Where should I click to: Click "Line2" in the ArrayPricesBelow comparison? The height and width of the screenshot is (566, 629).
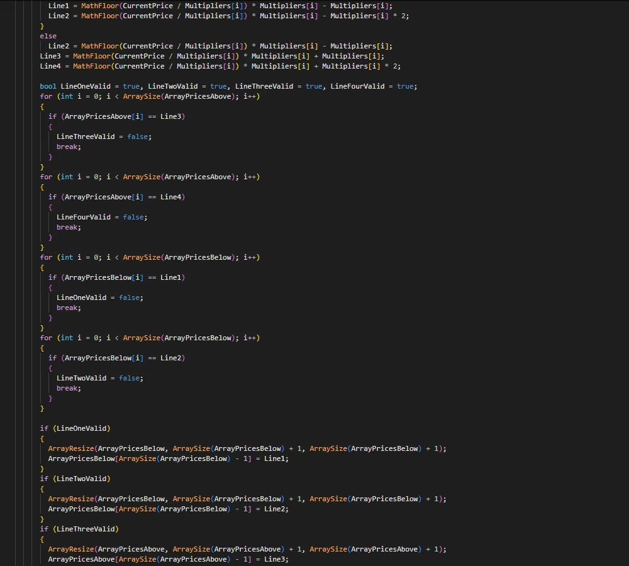(172, 358)
